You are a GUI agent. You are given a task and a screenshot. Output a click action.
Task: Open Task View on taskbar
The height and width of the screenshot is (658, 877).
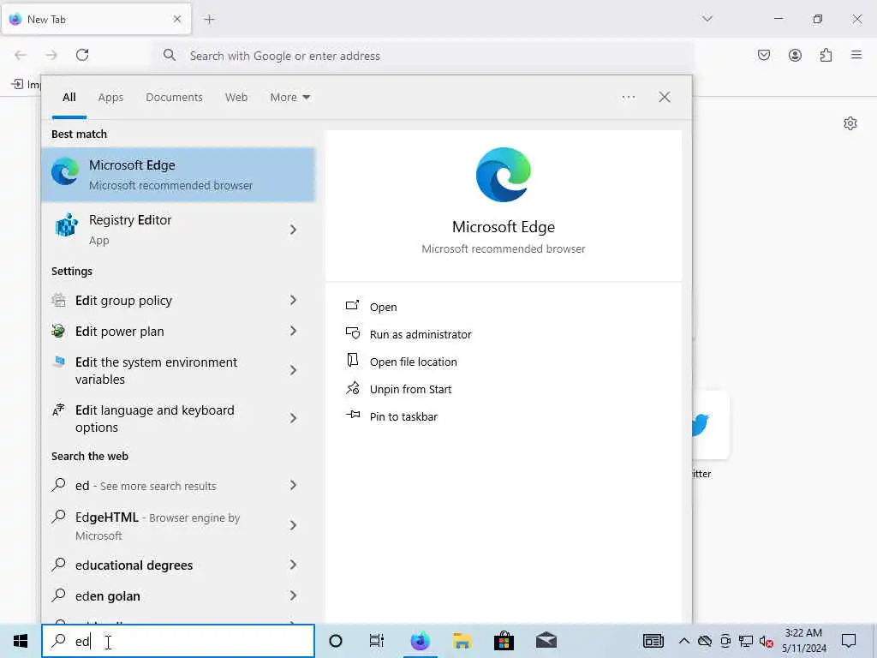tap(377, 641)
